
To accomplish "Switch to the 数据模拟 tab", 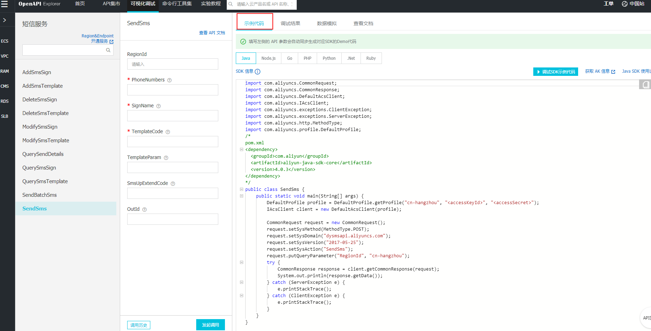I will (x=327, y=23).
